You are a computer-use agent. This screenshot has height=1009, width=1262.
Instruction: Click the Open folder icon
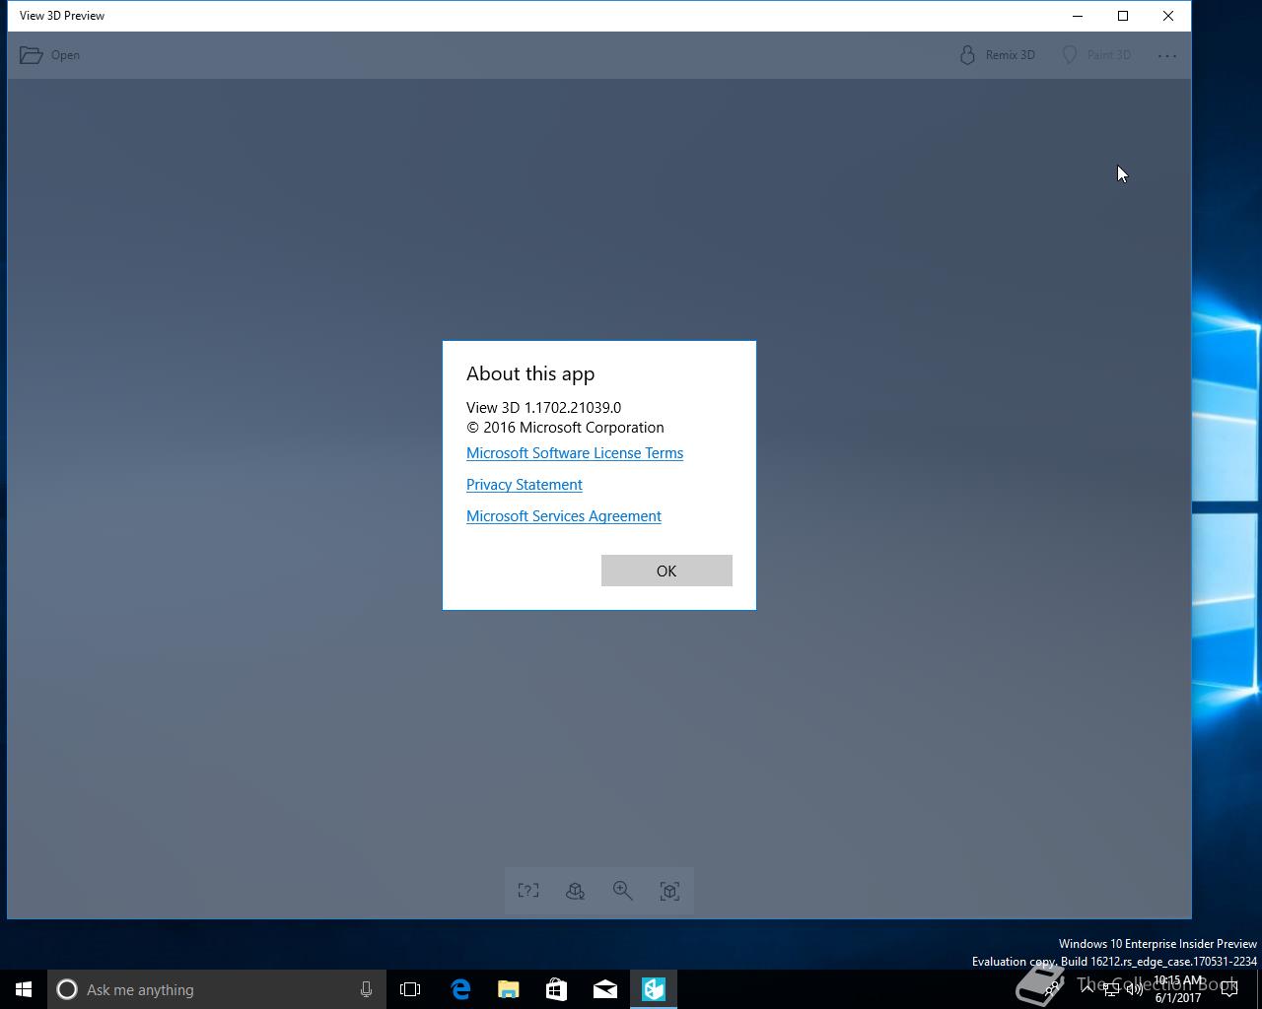pyautogui.click(x=32, y=55)
